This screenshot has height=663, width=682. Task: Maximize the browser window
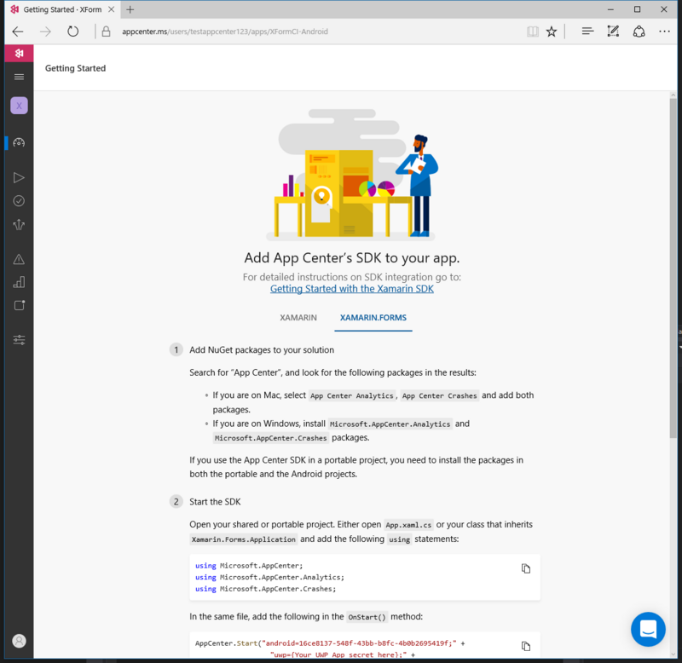point(637,9)
